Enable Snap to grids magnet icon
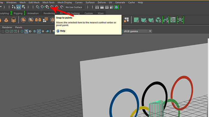Screen dimensions: 209x117 click(38, 7)
